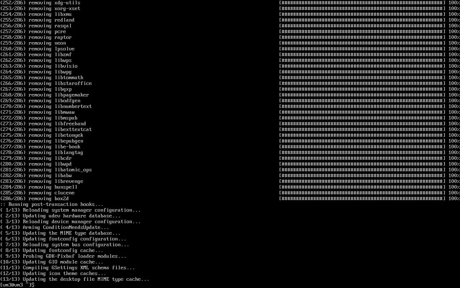Select the 'removing libstaroffice' package line
Image resolution: width=460 pixels, height=288 pixels.
click(46, 83)
